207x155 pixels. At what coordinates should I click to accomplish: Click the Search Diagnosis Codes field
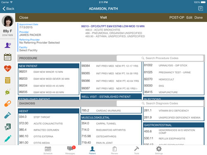tap(160, 103)
